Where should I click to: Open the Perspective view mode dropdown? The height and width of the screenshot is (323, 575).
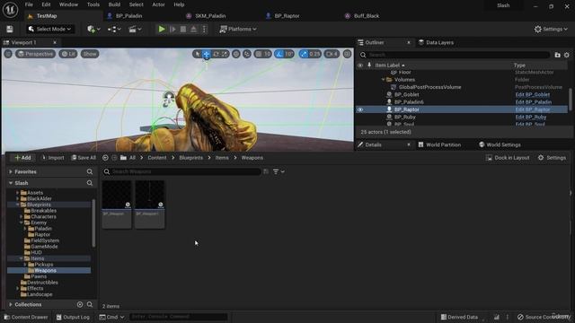pyautogui.click(x=35, y=54)
